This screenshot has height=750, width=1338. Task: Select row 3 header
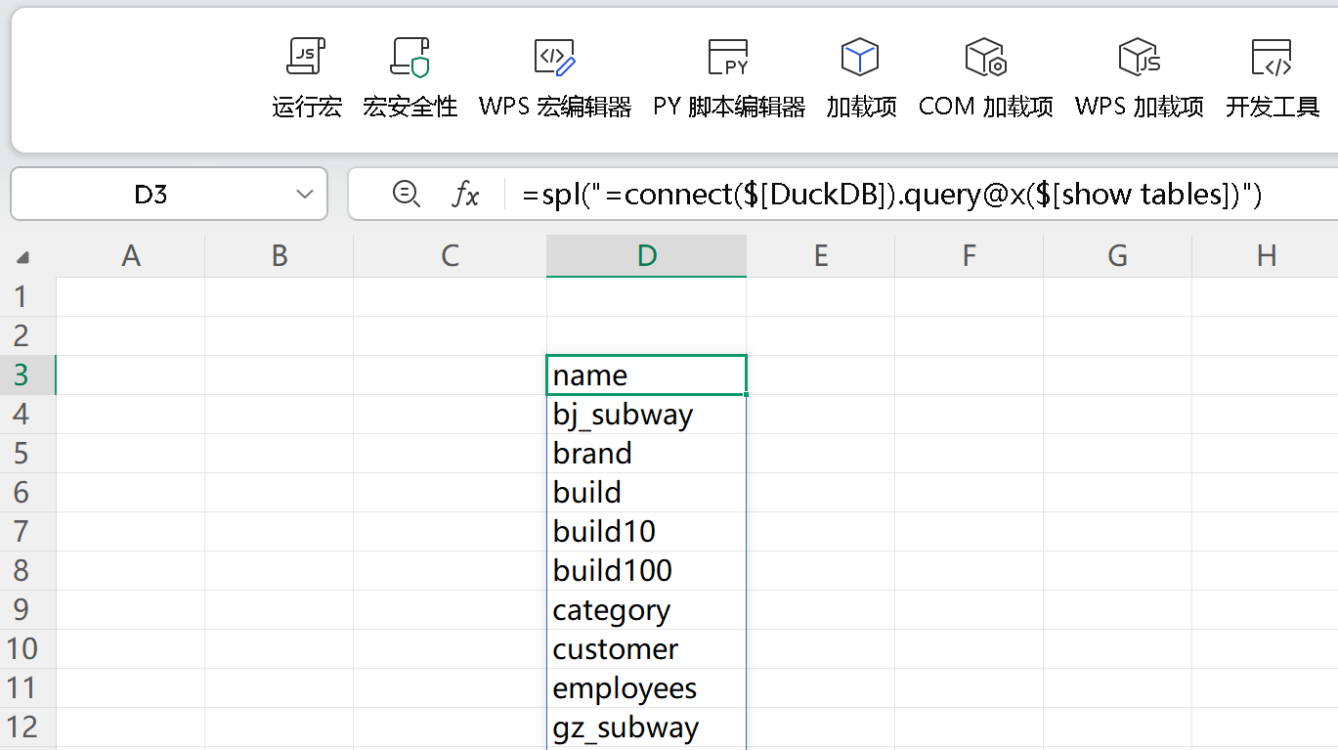click(x=22, y=375)
